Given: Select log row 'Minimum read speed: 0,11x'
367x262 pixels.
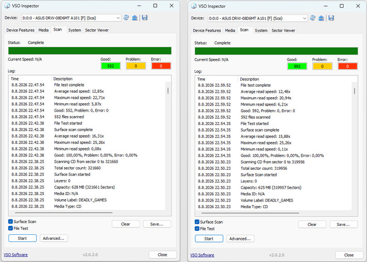Looking at the screenshot, I should click(274, 149).
